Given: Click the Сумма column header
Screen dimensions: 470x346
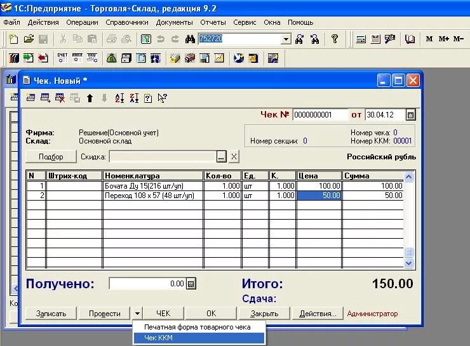Looking at the screenshot, I should (373, 176).
